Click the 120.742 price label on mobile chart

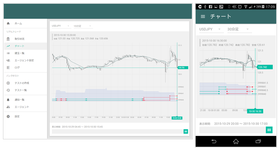[x=264, y=67]
